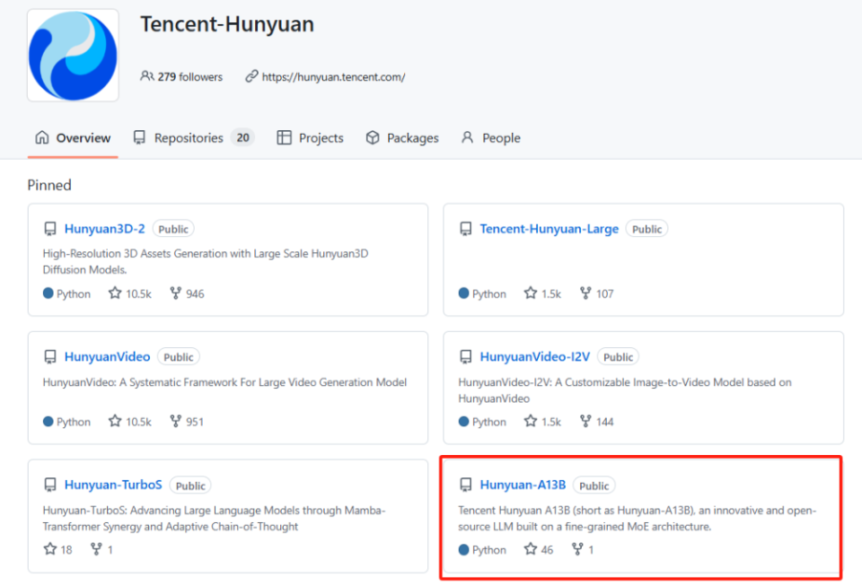Viewport: 862px width, 586px height.
Task: Open the Hunyuan3D-2 repository
Action: click(104, 229)
